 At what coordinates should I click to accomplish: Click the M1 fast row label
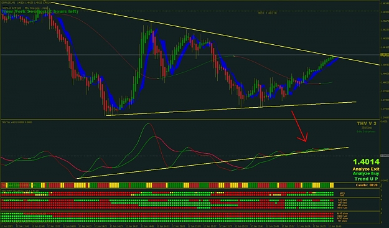click(342, 200)
